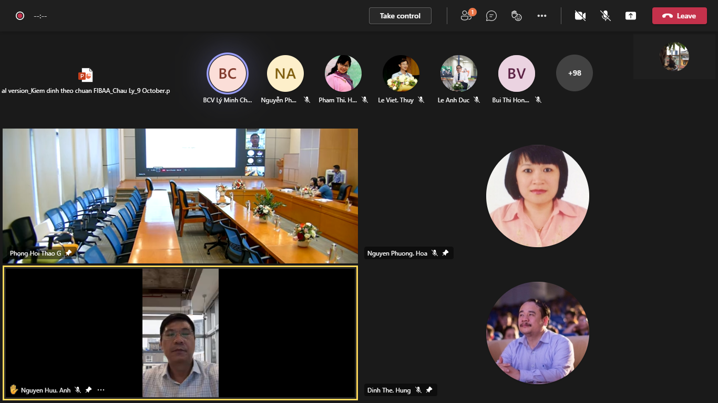Click the Phong Hoi Thao G video feed
Screen dimensions: 718x403
pos(180,196)
